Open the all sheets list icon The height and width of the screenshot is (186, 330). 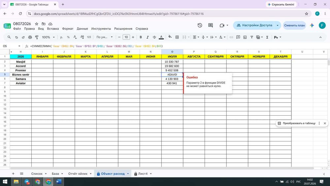[21, 174]
